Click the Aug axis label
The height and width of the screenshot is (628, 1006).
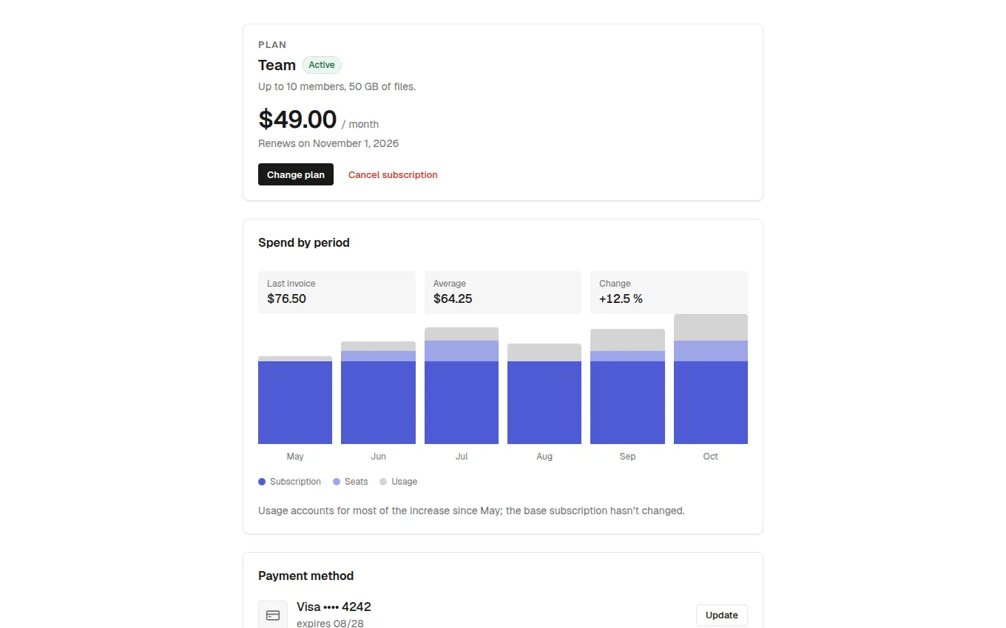coord(544,457)
